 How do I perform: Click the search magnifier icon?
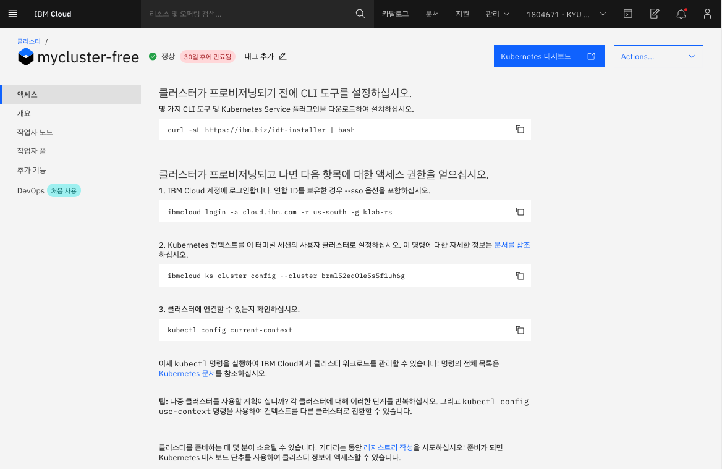(x=360, y=14)
